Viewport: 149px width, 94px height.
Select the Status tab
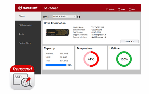tap(28, 16)
